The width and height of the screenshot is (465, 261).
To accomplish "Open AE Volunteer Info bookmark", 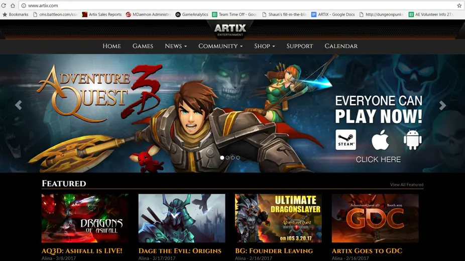I will click(x=430, y=14).
